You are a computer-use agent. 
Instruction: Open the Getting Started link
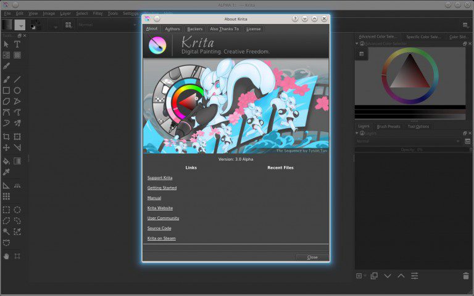click(x=162, y=188)
